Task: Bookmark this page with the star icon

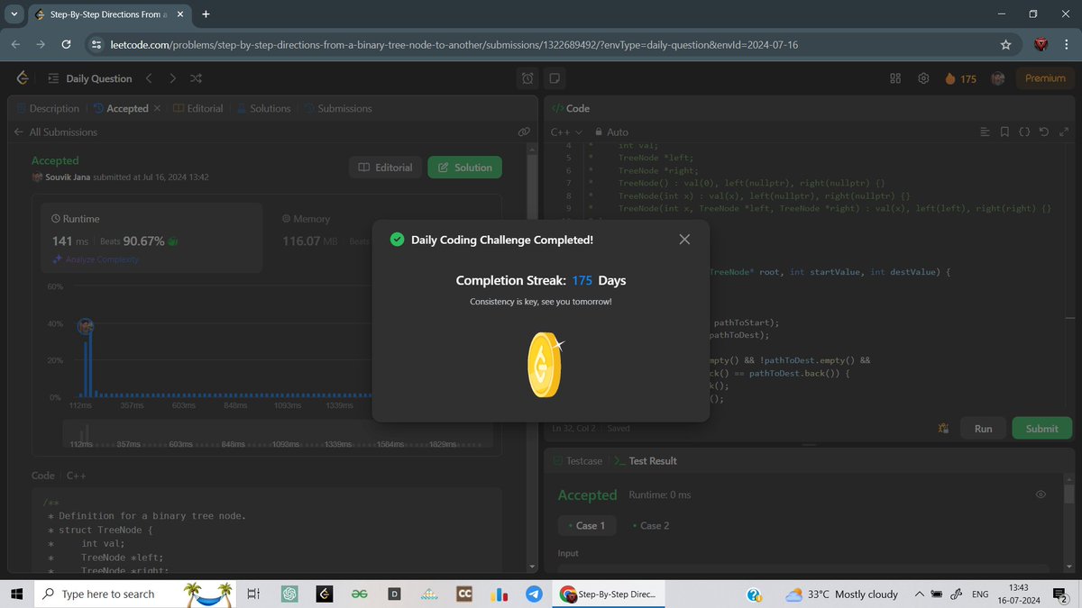Action: [x=1005, y=44]
